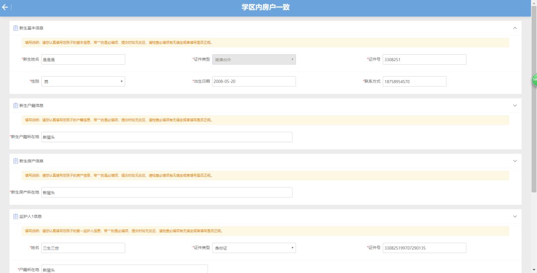537x273 pixels.
Task: Click the 新生户籍所在地 input field
Action: [x=167, y=137]
